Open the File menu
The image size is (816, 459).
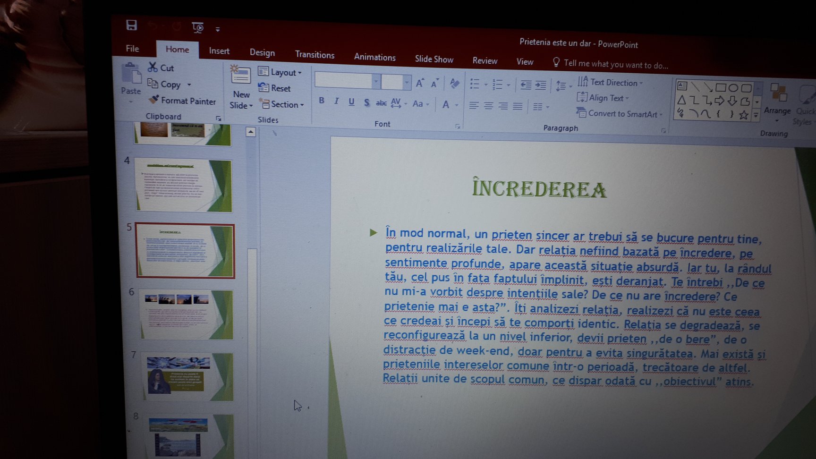[x=132, y=48]
